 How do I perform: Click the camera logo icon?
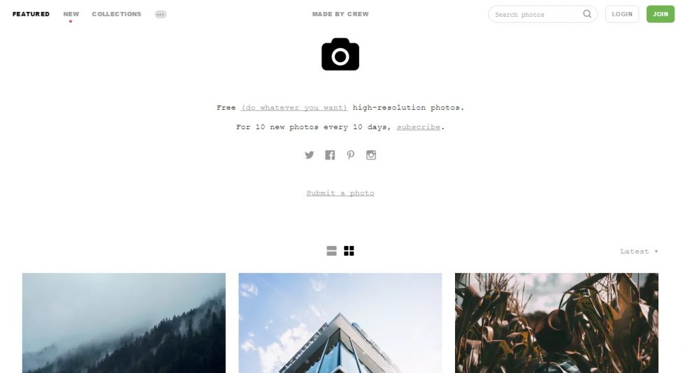340,54
